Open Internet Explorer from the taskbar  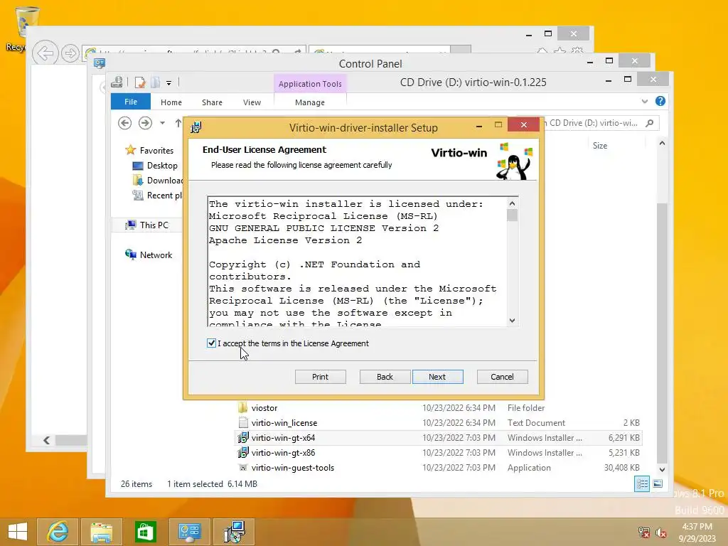point(58,532)
